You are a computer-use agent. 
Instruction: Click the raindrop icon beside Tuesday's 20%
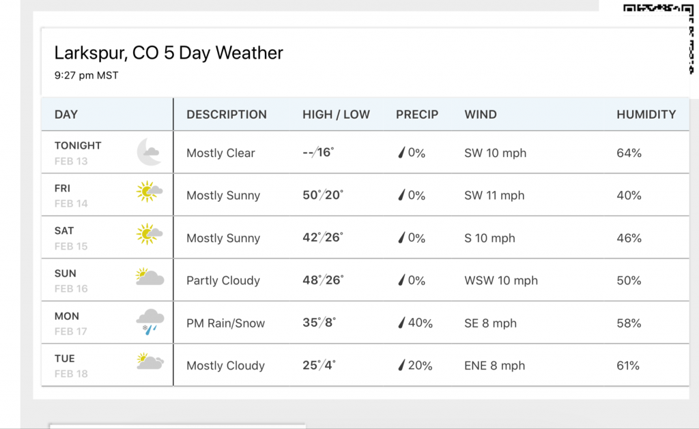401,366
